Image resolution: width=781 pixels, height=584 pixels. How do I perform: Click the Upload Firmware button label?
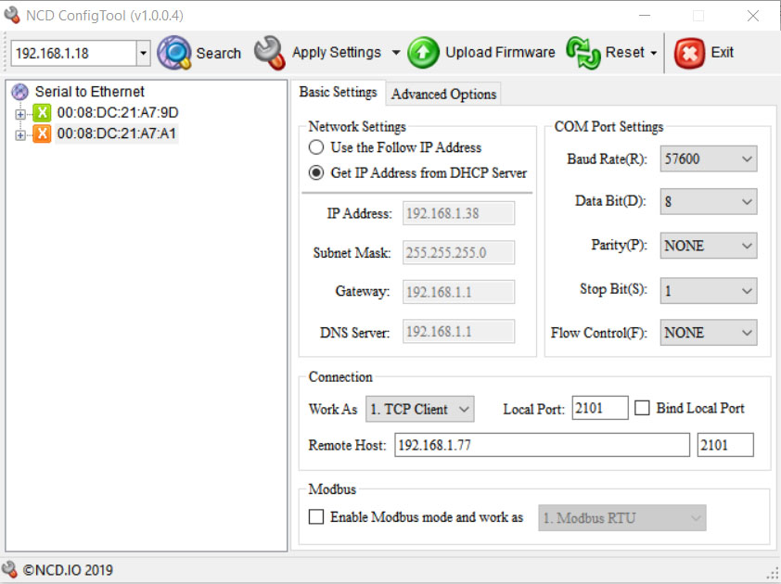[x=500, y=52]
